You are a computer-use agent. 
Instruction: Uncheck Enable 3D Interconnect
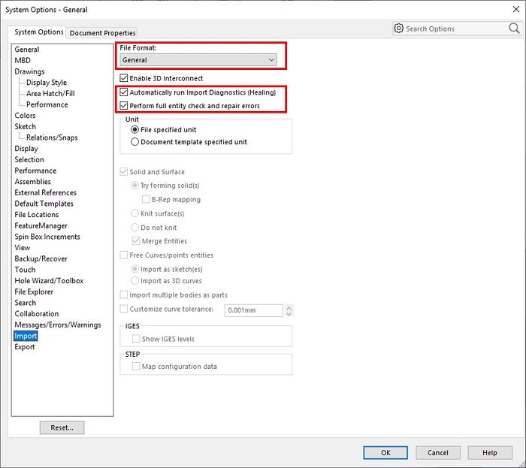(x=124, y=78)
